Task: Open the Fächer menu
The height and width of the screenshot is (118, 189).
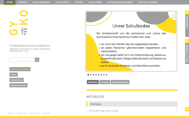Action: pos(79,2)
